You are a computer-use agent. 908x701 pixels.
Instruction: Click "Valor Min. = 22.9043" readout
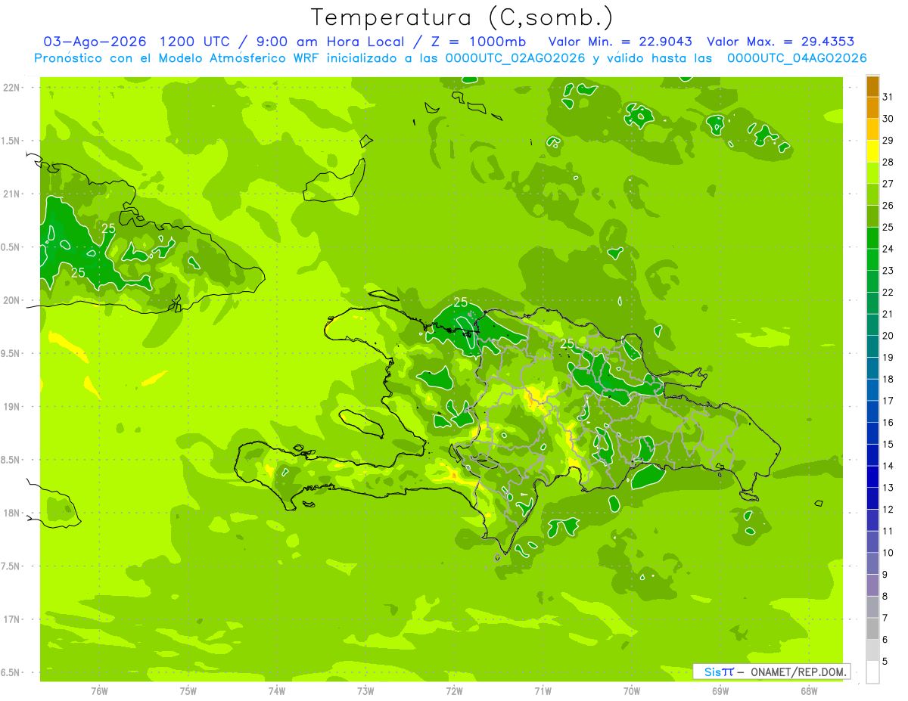point(620,42)
